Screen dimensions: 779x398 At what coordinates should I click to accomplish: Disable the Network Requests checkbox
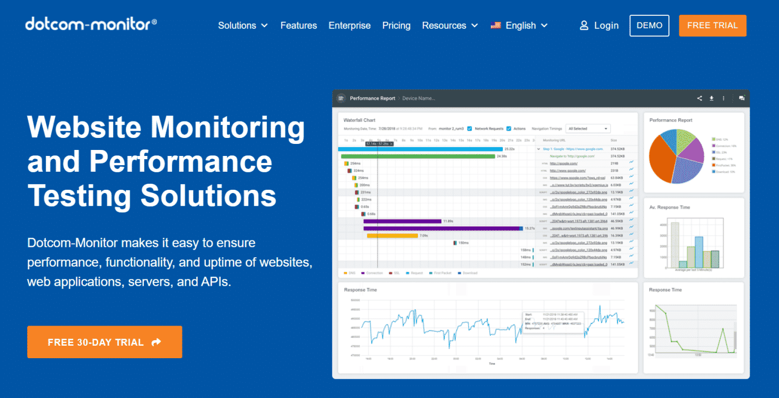(469, 128)
